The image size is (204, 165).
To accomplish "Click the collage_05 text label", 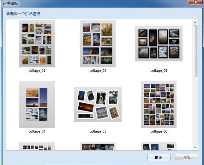I will [x=98, y=132].
